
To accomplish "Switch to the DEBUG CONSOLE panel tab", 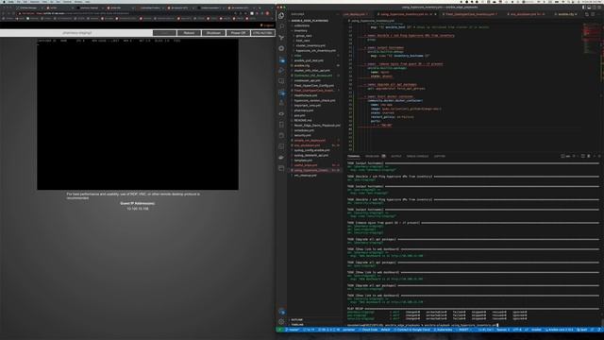I will (x=417, y=156).
